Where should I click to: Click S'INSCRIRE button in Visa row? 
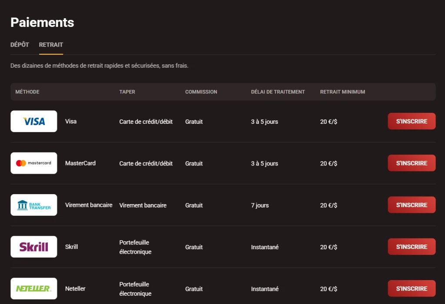pyautogui.click(x=412, y=121)
